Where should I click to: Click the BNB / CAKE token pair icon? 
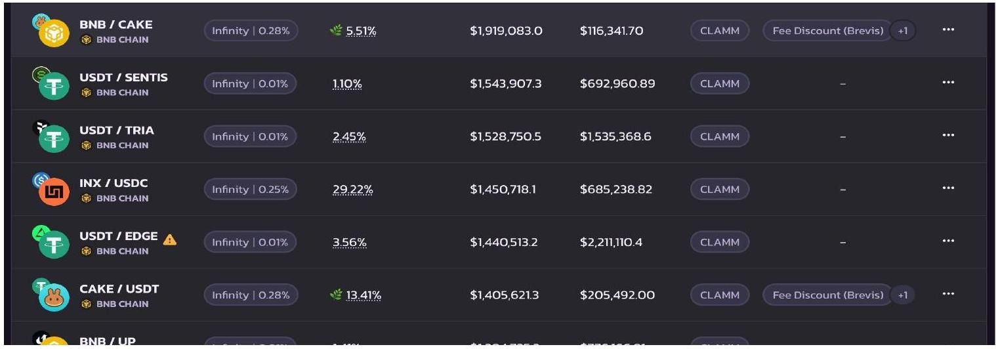pos(51,31)
